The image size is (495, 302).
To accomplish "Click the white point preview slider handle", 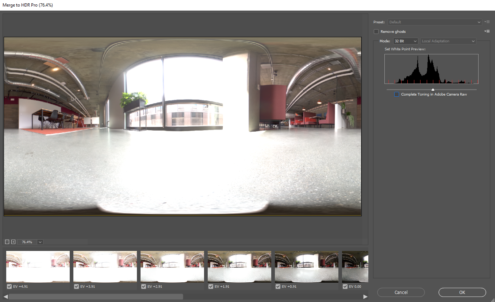I will click(433, 90).
